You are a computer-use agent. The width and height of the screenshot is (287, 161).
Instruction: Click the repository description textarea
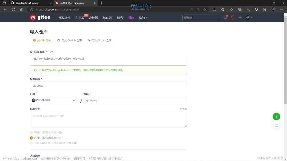108,120
